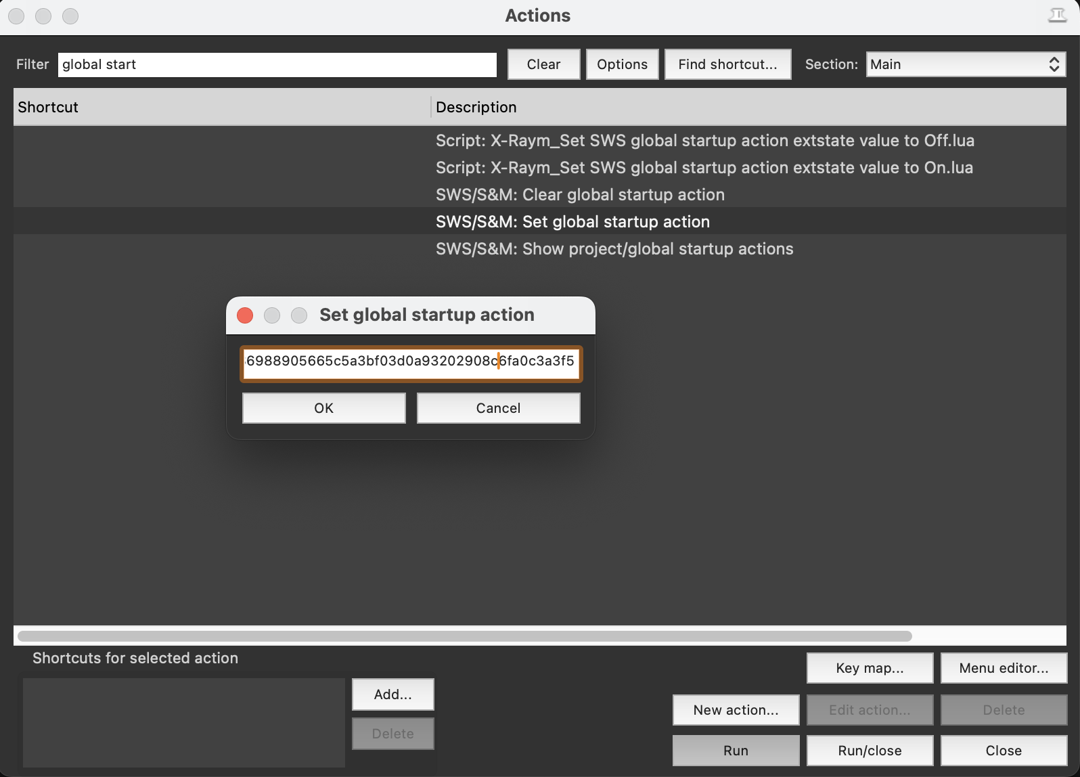Click the Filter text field containing 'global start'

pos(277,64)
